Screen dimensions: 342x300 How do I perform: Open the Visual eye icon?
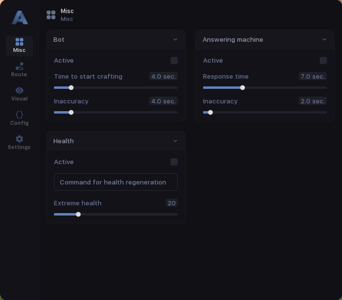click(19, 90)
